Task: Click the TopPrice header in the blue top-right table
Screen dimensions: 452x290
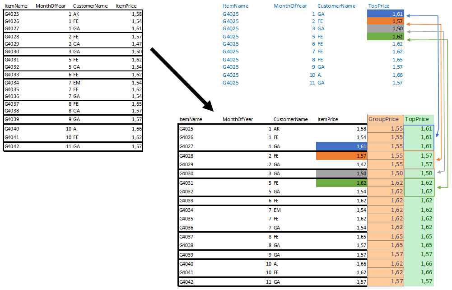Action: 379,6
